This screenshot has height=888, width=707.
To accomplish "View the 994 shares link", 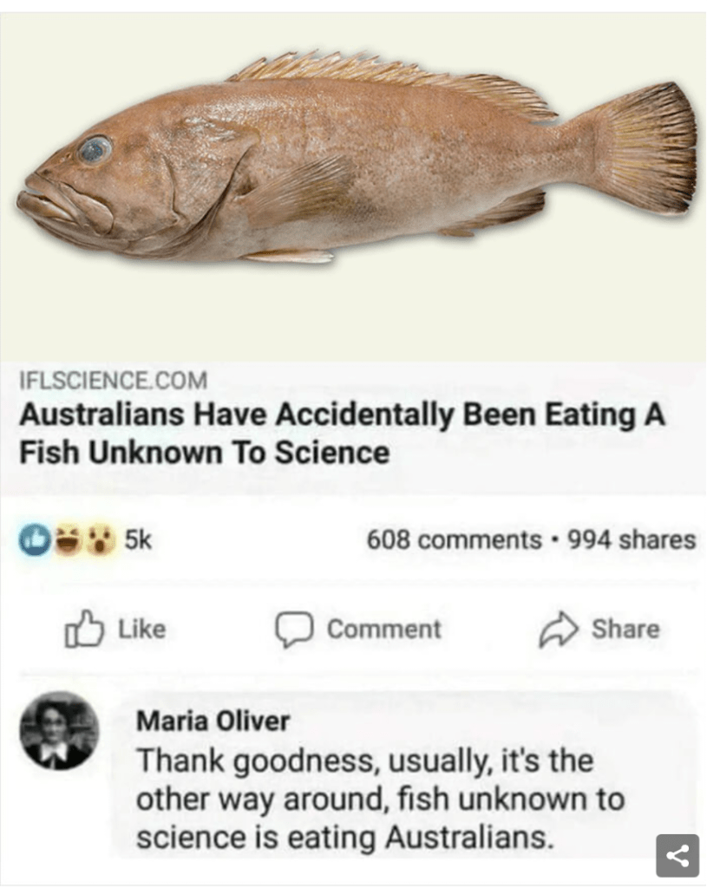I will point(632,539).
